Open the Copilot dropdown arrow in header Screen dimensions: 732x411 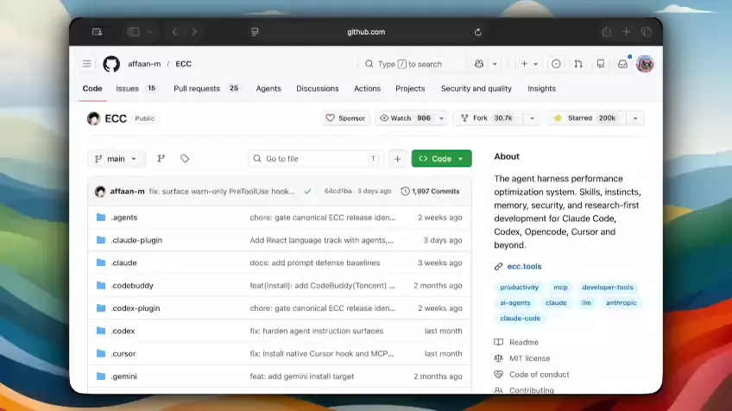[x=495, y=64]
